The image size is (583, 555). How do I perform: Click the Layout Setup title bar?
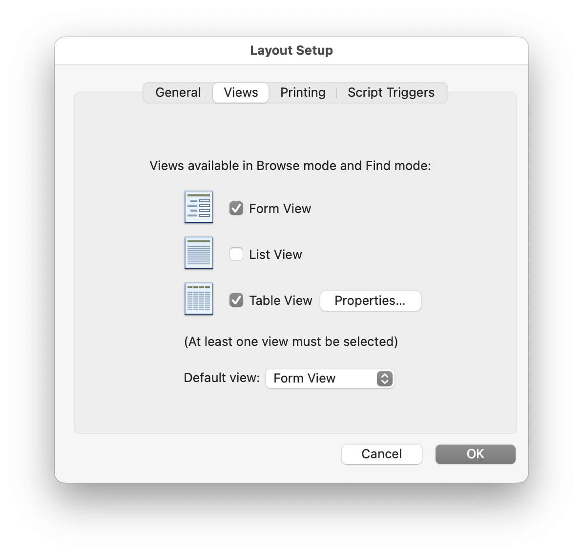291,51
